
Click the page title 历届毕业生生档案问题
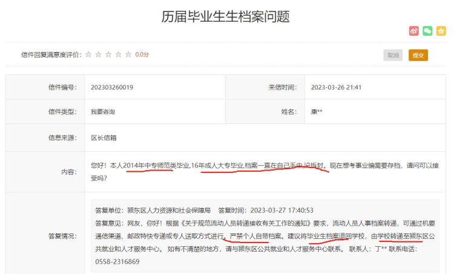pyautogui.click(x=226, y=17)
